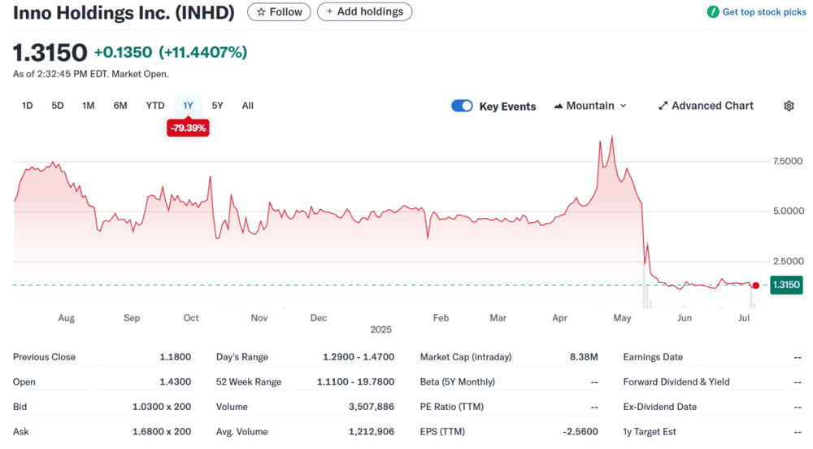Open the Mountain chart type dropdown

pos(590,106)
